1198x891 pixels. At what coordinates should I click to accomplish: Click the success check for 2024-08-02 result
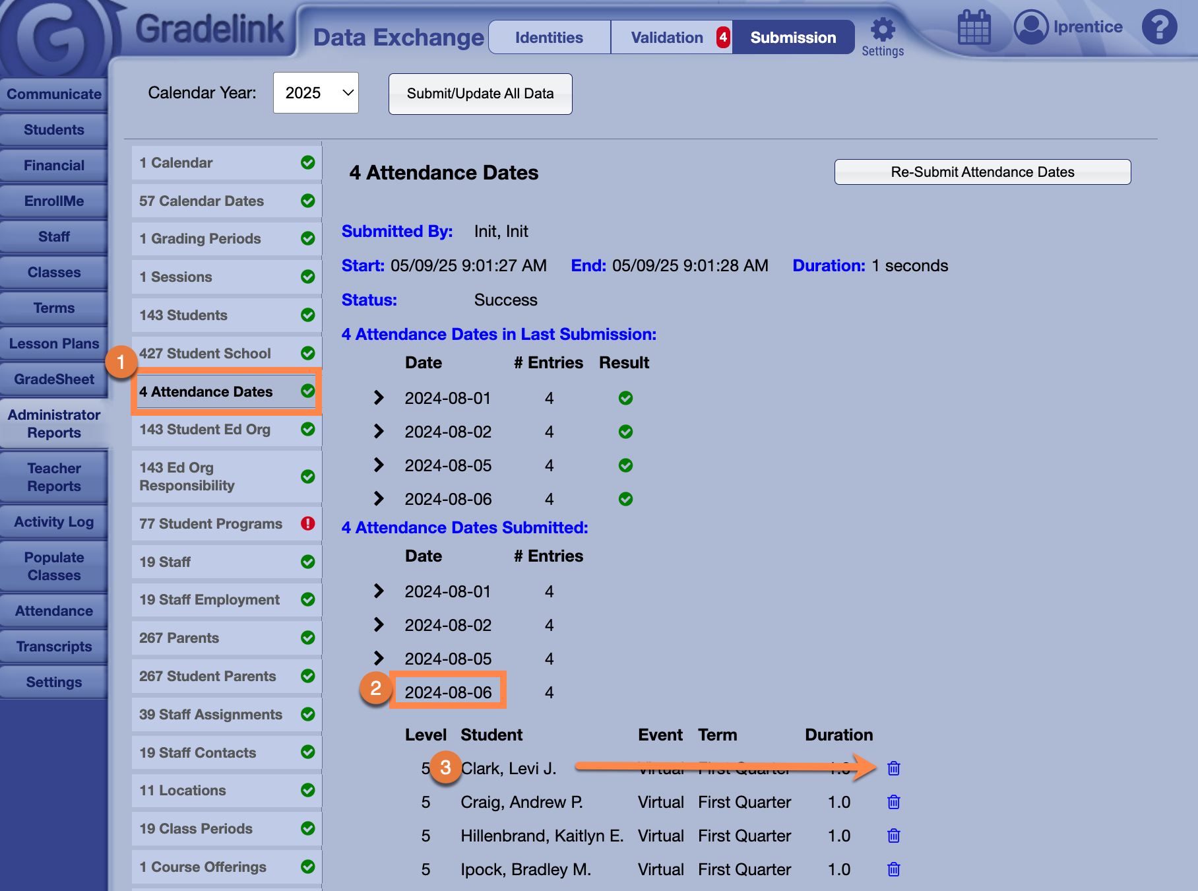click(625, 432)
